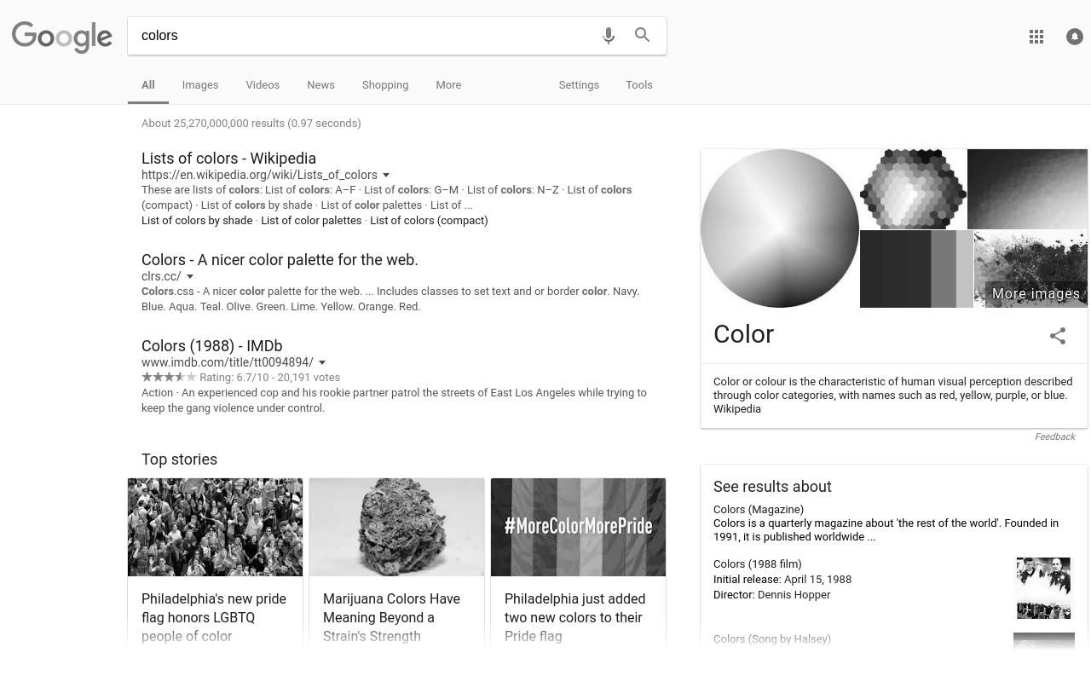Screen dimensions: 1091x682
Task: Click the share icon on the Color panel
Action: pos(1058,336)
